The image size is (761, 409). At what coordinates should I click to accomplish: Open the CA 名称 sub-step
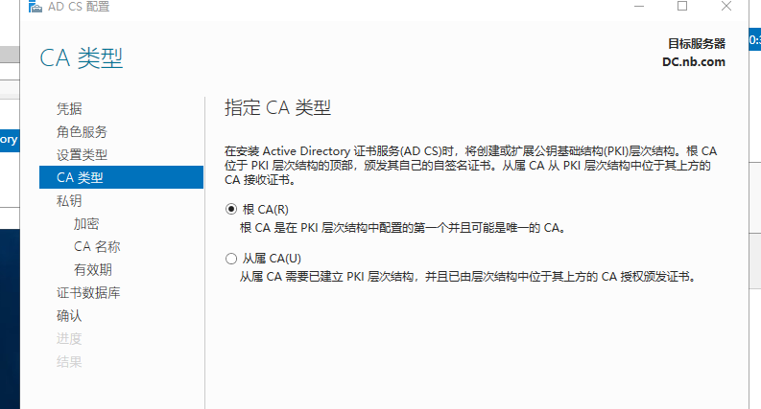tap(97, 247)
